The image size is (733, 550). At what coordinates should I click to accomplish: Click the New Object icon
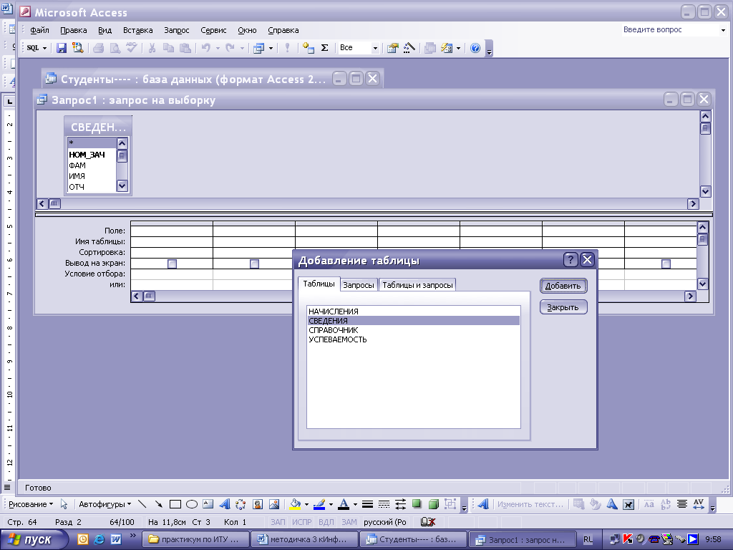(447, 48)
